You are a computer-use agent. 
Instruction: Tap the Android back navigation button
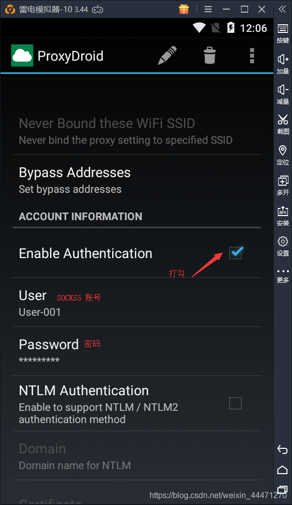(282, 449)
